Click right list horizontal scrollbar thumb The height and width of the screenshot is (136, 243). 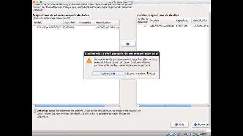pos(165,106)
